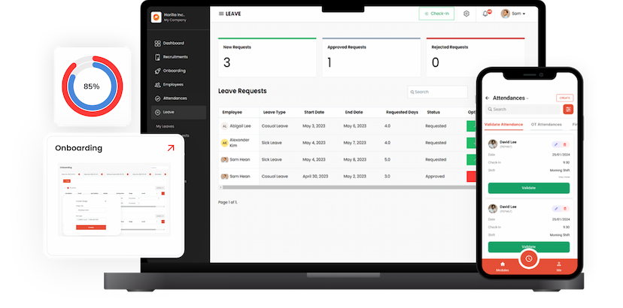The height and width of the screenshot is (308, 623).
Task: Expand the Attendances dropdown on phone
Action: coord(528,98)
